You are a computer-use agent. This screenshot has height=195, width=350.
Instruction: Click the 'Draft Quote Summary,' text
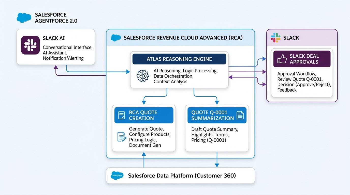coord(215,129)
